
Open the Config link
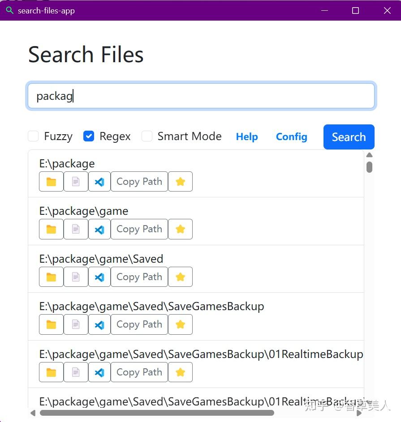[291, 137]
